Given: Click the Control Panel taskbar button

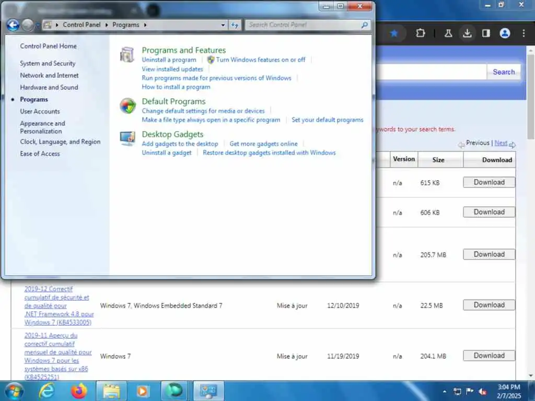Looking at the screenshot, I should click(x=209, y=391).
